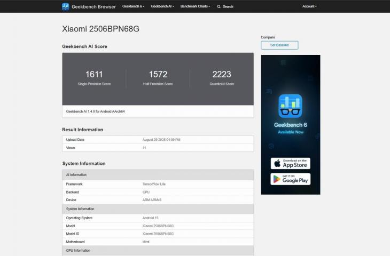Click the search magnifier icon in navbar
The width and height of the screenshot is (390, 256).
click(x=219, y=7)
